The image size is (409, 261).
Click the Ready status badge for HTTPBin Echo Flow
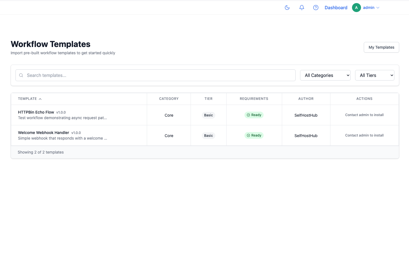pyautogui.click(x=254, y=115)
